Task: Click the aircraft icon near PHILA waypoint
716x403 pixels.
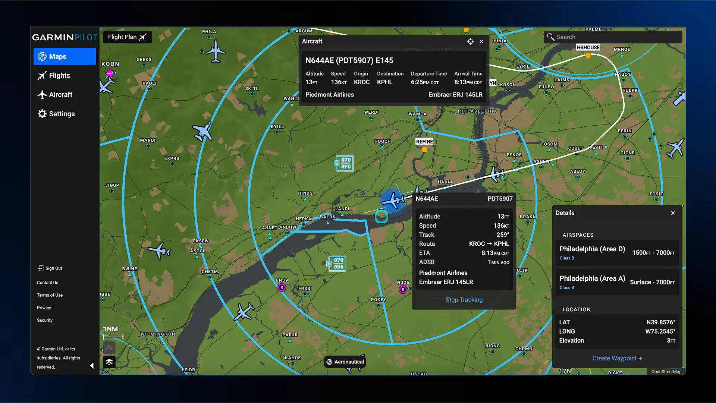Action: coord(216,51)
